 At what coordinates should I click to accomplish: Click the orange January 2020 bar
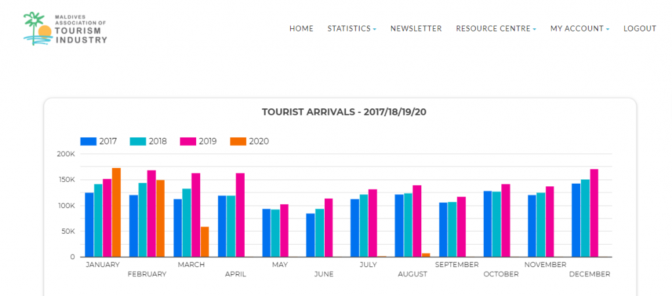click(x=116, y=213)
